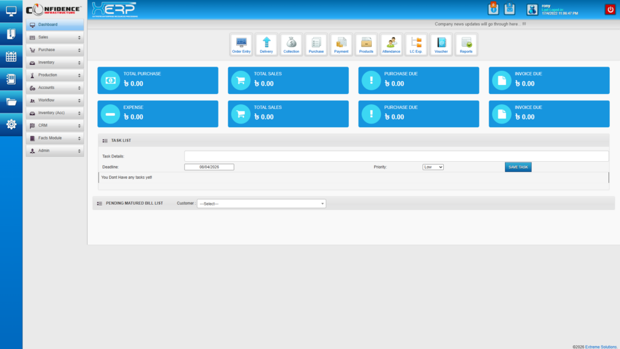Open the Customer ---Select--- dropdown
Screen dimensions: 620x349
(x=262, y=203)
